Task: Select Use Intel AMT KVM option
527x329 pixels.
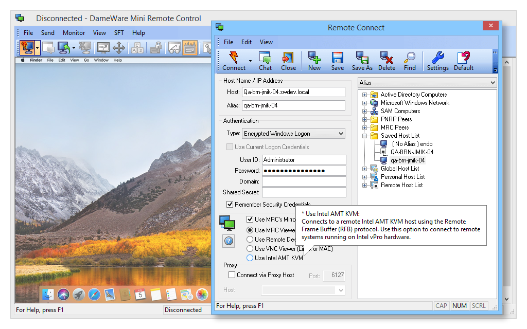Action: pos(250,258)
